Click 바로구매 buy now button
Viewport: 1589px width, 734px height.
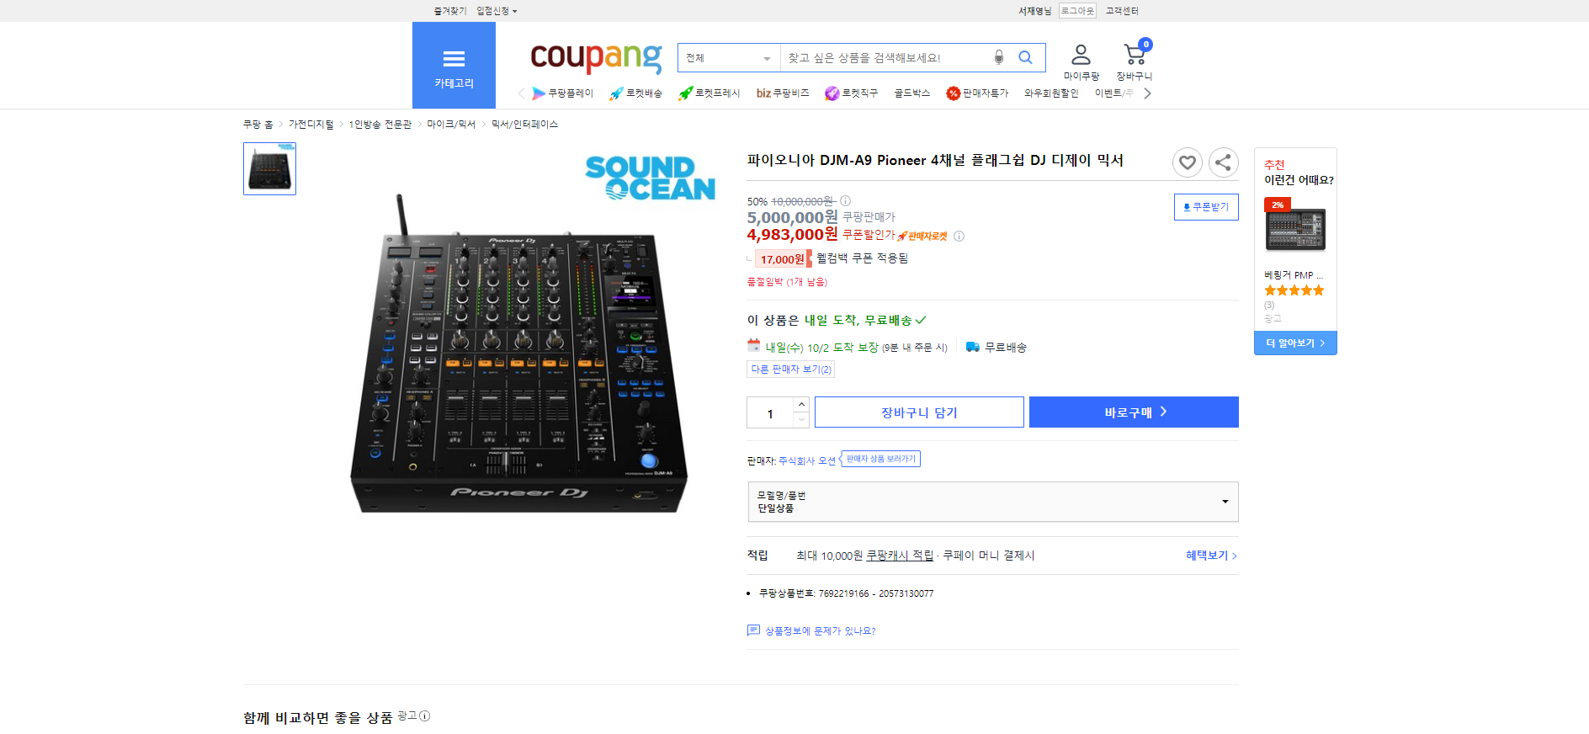(x=1134, y=412)
